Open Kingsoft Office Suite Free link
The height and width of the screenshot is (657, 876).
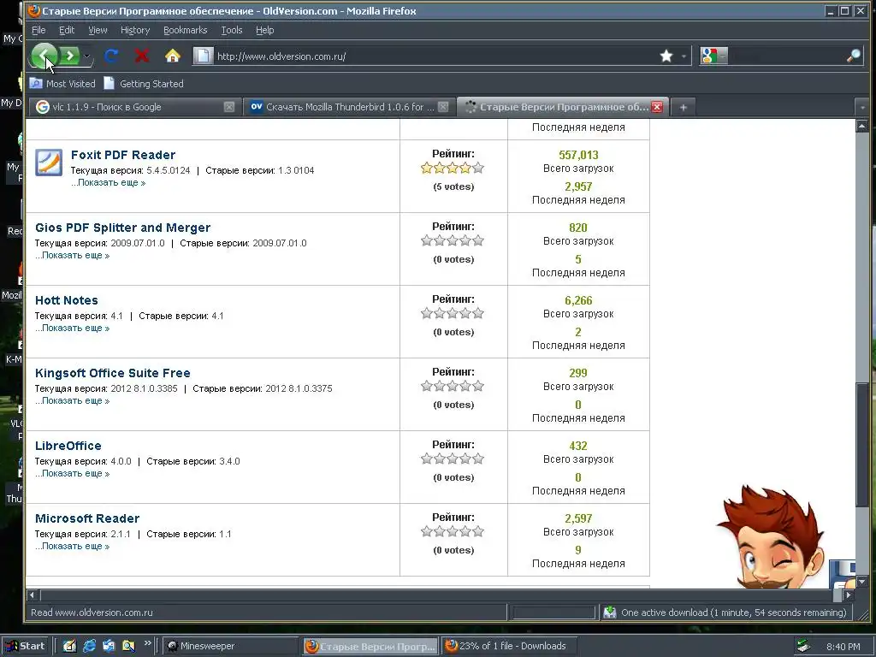pos(113,373)
